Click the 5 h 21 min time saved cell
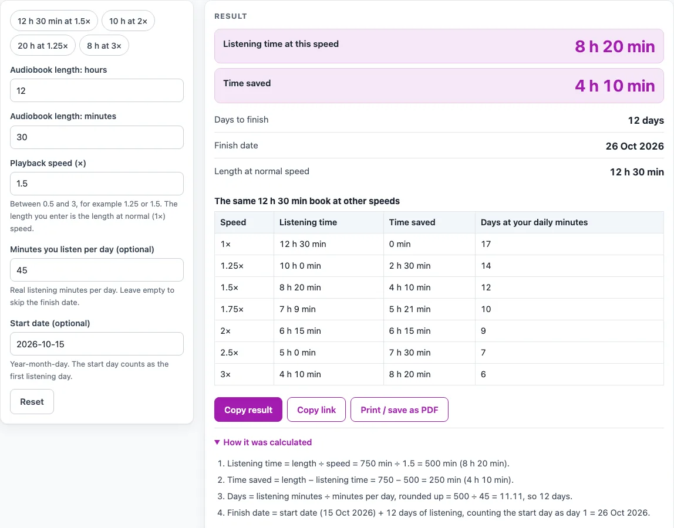The image size is (674, 528). tap(429, 309)
